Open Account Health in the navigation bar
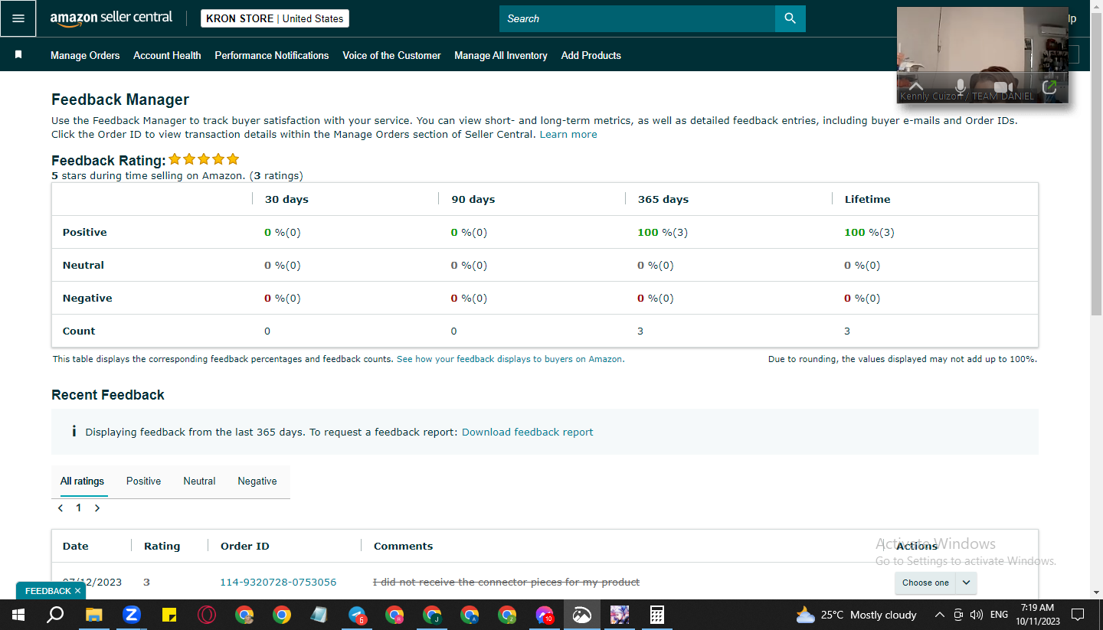Image resolution: width=1103 pixels, height=630 pixels. pos(167,55)
